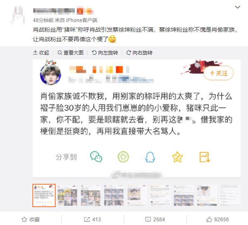Rotate the image left with 向左旋转
The height and width of the screenshot is (225, 248).
pyautogui.click(x=105, y=52)
